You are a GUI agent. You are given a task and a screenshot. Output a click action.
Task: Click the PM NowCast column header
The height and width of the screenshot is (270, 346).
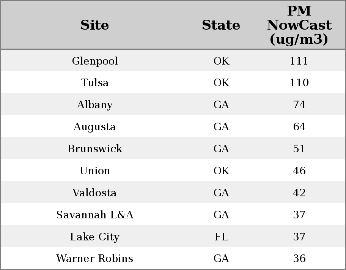[x=299, y=25]
